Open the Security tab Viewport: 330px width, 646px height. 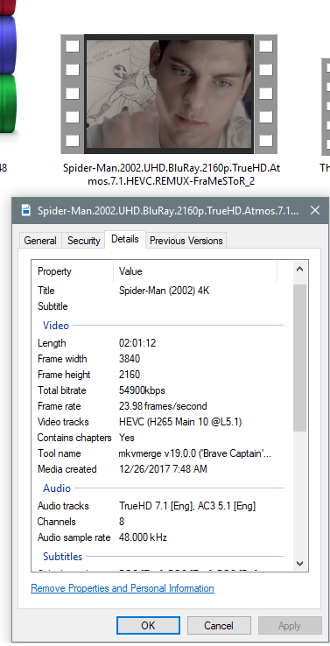(x=84, y=241)
